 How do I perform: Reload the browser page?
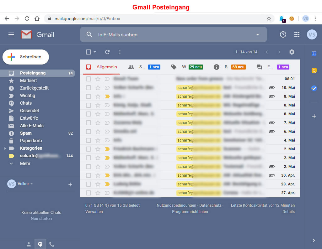(27, 19)
